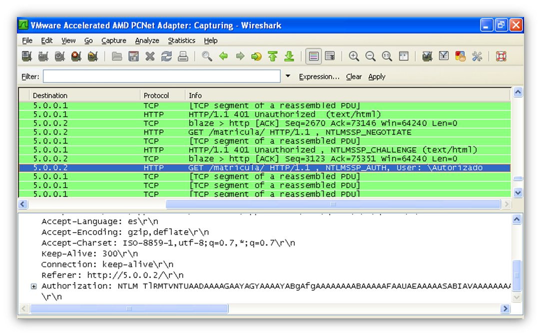Screen dimensions: 541x336
Task: Packet list scroll down arrow
Action: [518, 193]
